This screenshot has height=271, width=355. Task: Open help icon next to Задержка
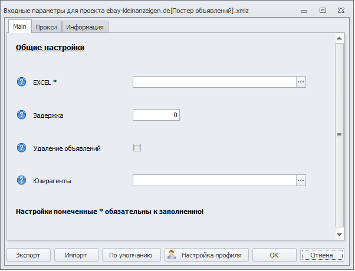21,115
